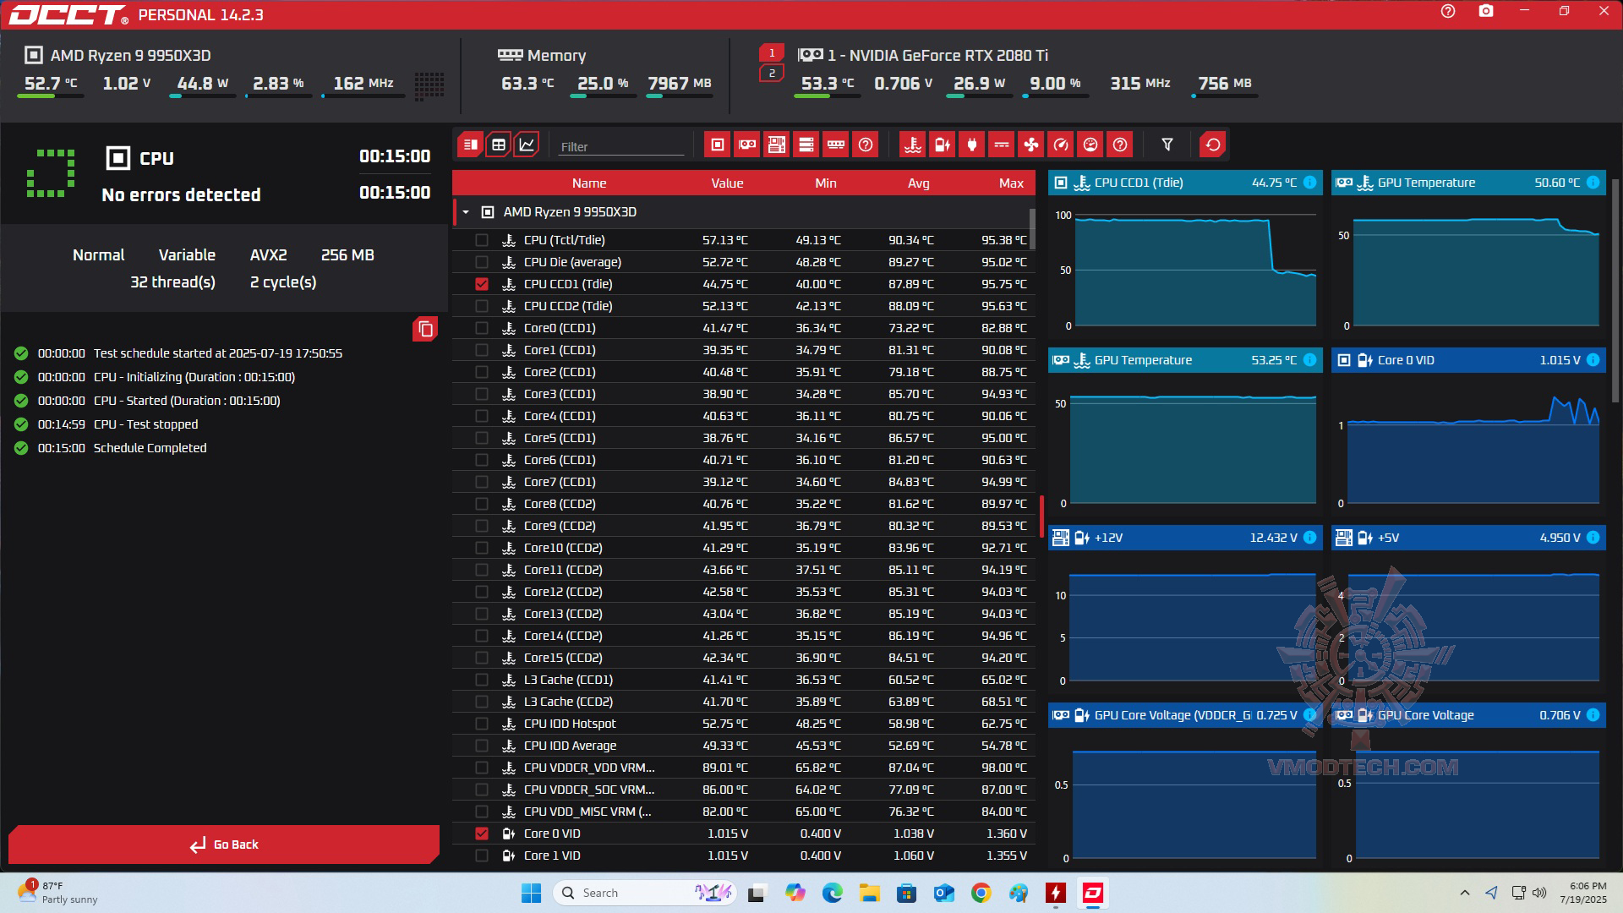Click the GPU device filter icon
This screenshot has height=913, width=1623.
[747, 145]
